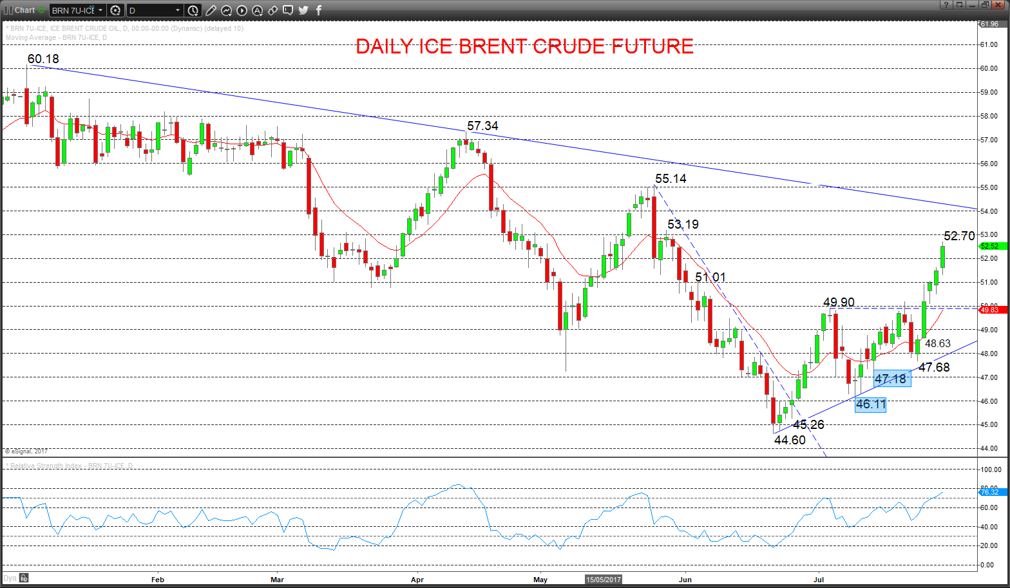1010x588 pixels.
Task: Click the Apr label on time axis
Action: (x=417, y=580)
